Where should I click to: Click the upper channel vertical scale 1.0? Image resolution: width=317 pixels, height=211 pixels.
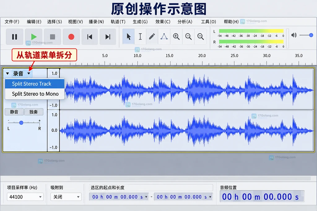click(x=54, y=74)
